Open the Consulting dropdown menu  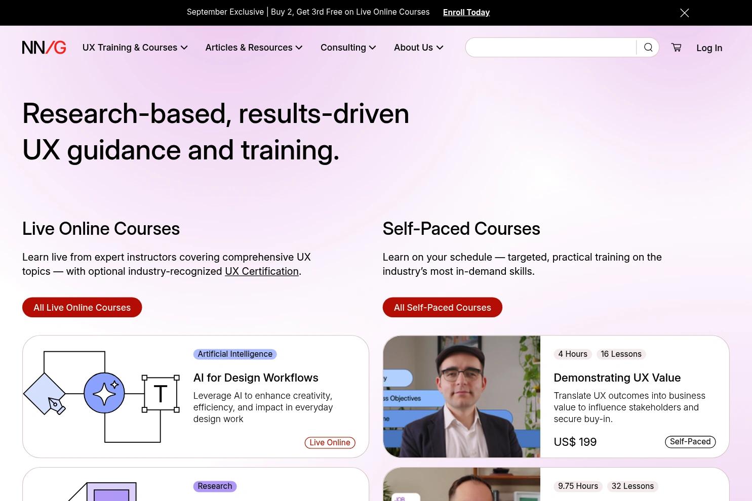click(x=348, y=48)
